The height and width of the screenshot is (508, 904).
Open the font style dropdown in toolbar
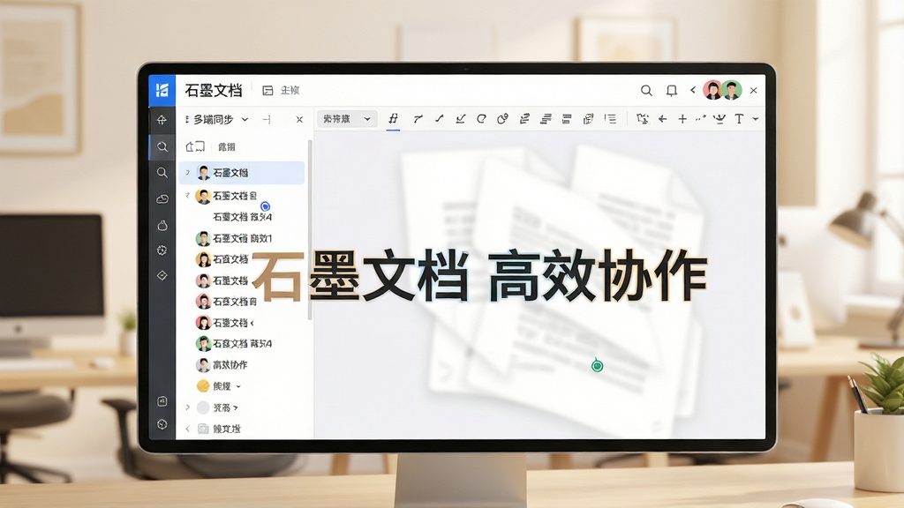pos(347,119)
